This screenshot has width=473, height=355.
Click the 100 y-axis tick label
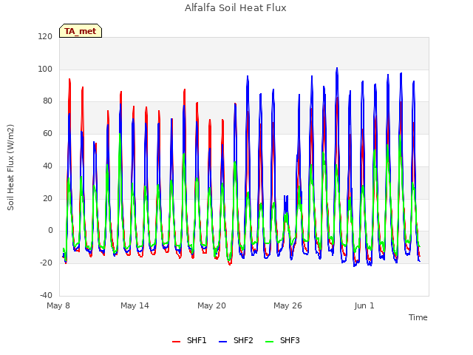(45, 69)
